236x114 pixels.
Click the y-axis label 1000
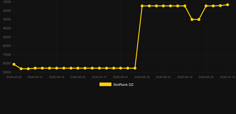7,2
